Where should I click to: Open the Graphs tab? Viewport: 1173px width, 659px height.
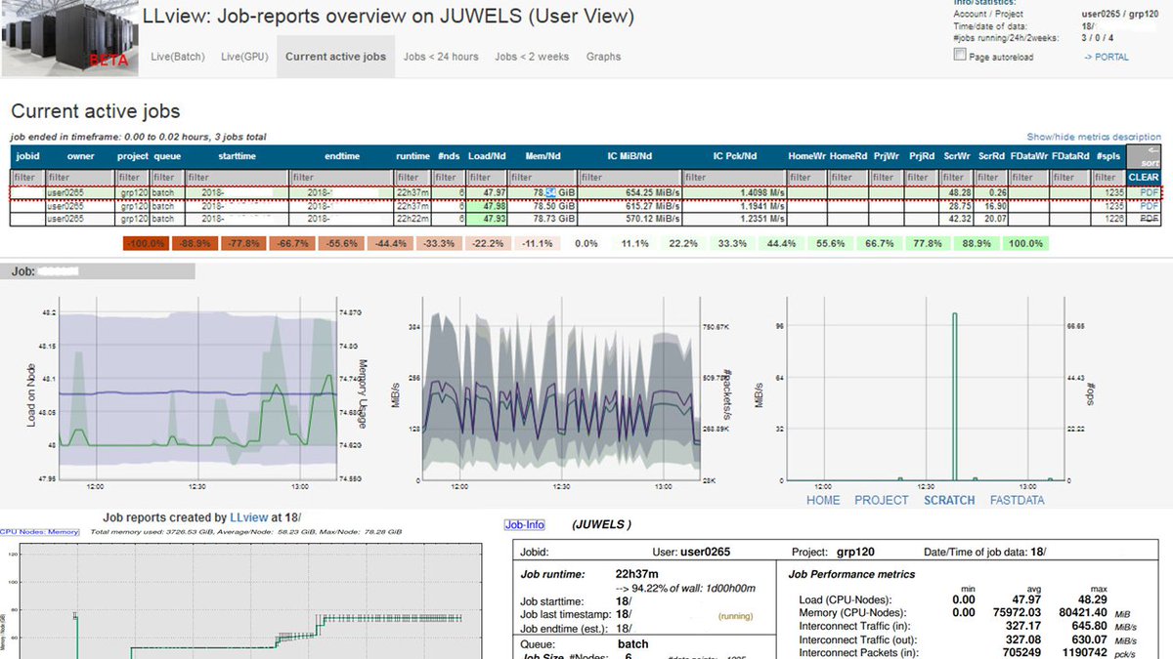coord(603,57)
